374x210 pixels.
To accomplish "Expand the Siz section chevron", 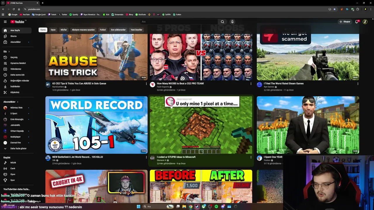I will (9, 52).
